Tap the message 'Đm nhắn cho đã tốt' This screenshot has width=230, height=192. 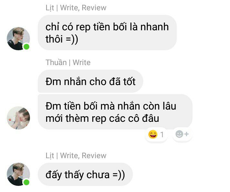90,81
